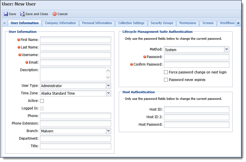Click the Cancel button label
Screen dimensions: 246x162
point(62,14)
